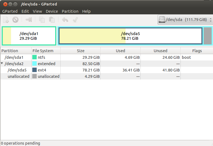Collapse the /dev/sda2 extended partition tree

pyautogui.click(x=2, y=64)
